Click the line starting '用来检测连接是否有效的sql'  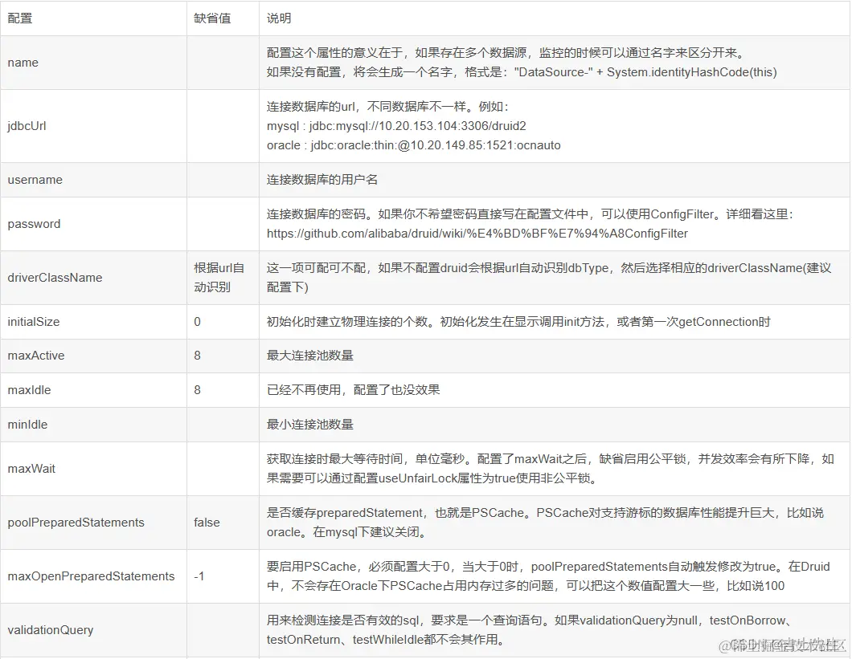click(530, 620)
